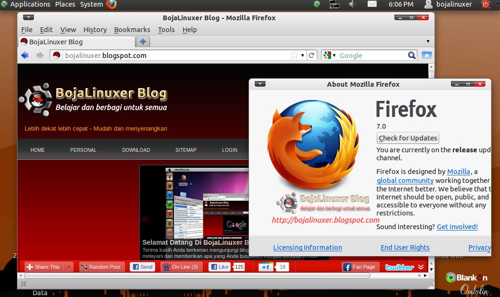Open the History menu

(x=95, y=30)
